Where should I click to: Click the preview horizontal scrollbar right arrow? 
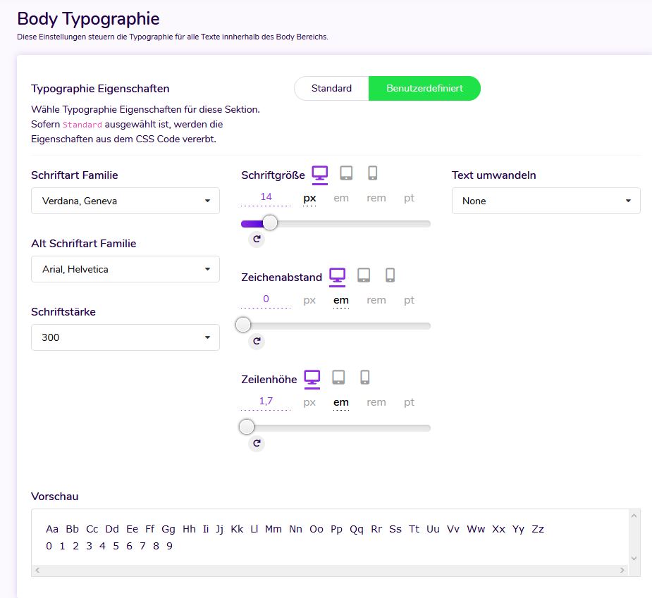point(622,570)
